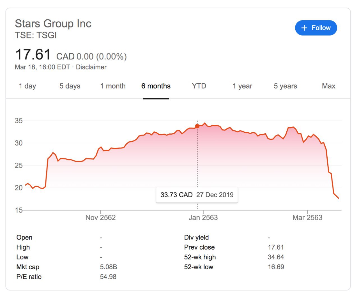Click the Jan 2563 axis label

pos(203,218)
